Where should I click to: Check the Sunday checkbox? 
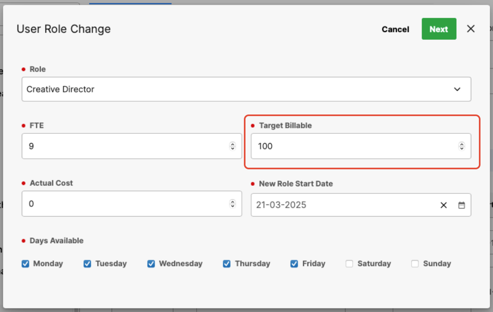tap(415, 264)
